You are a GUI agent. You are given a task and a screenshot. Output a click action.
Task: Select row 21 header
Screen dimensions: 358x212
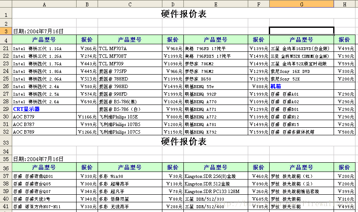pyautogui.click(x=6, y=48)
